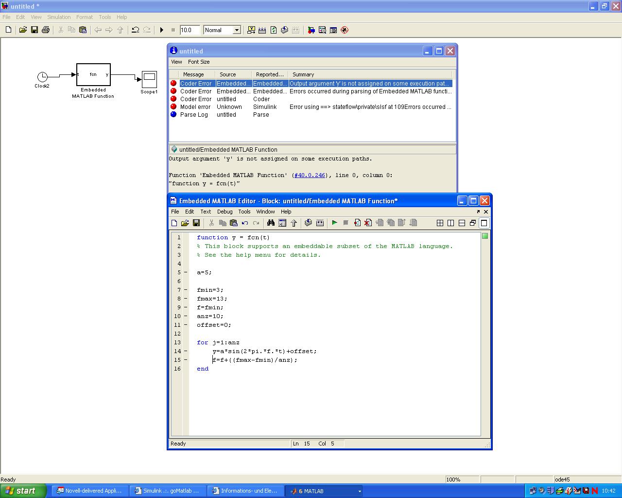Toggle the breakpoint dash on line 14

click(185, 351)
